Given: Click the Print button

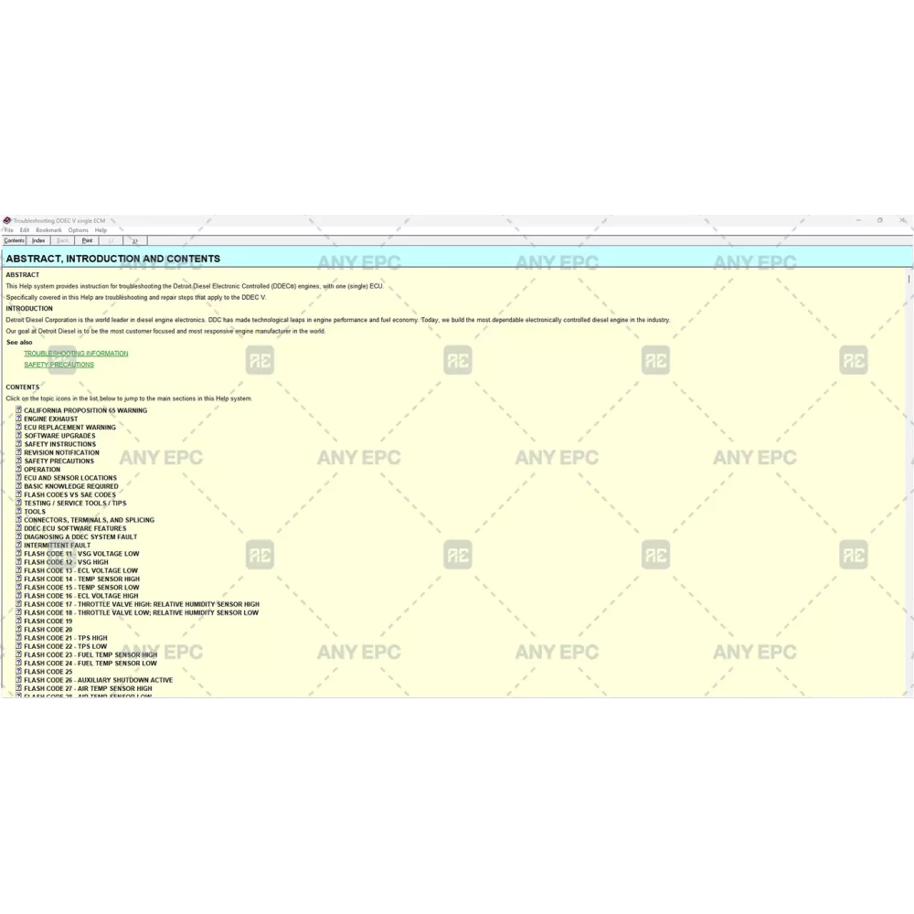Looking at the screenshot, I should (x=87, y=241).
